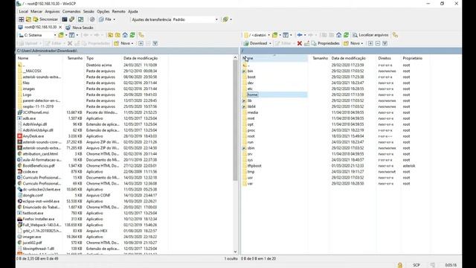476x268 pixels.
Task: Click selection filter icon in remote toolbar
Action: click(x=385, y=43)
